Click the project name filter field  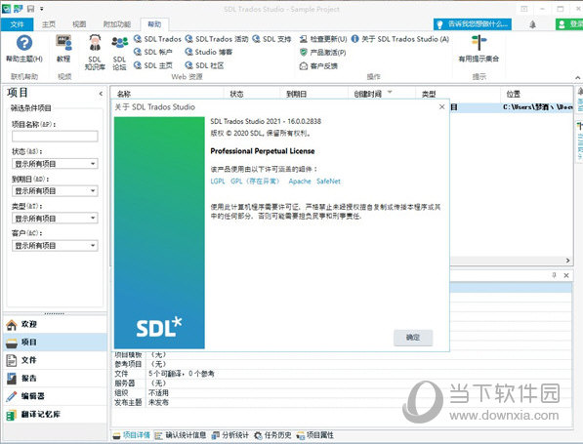coord(55,137)
